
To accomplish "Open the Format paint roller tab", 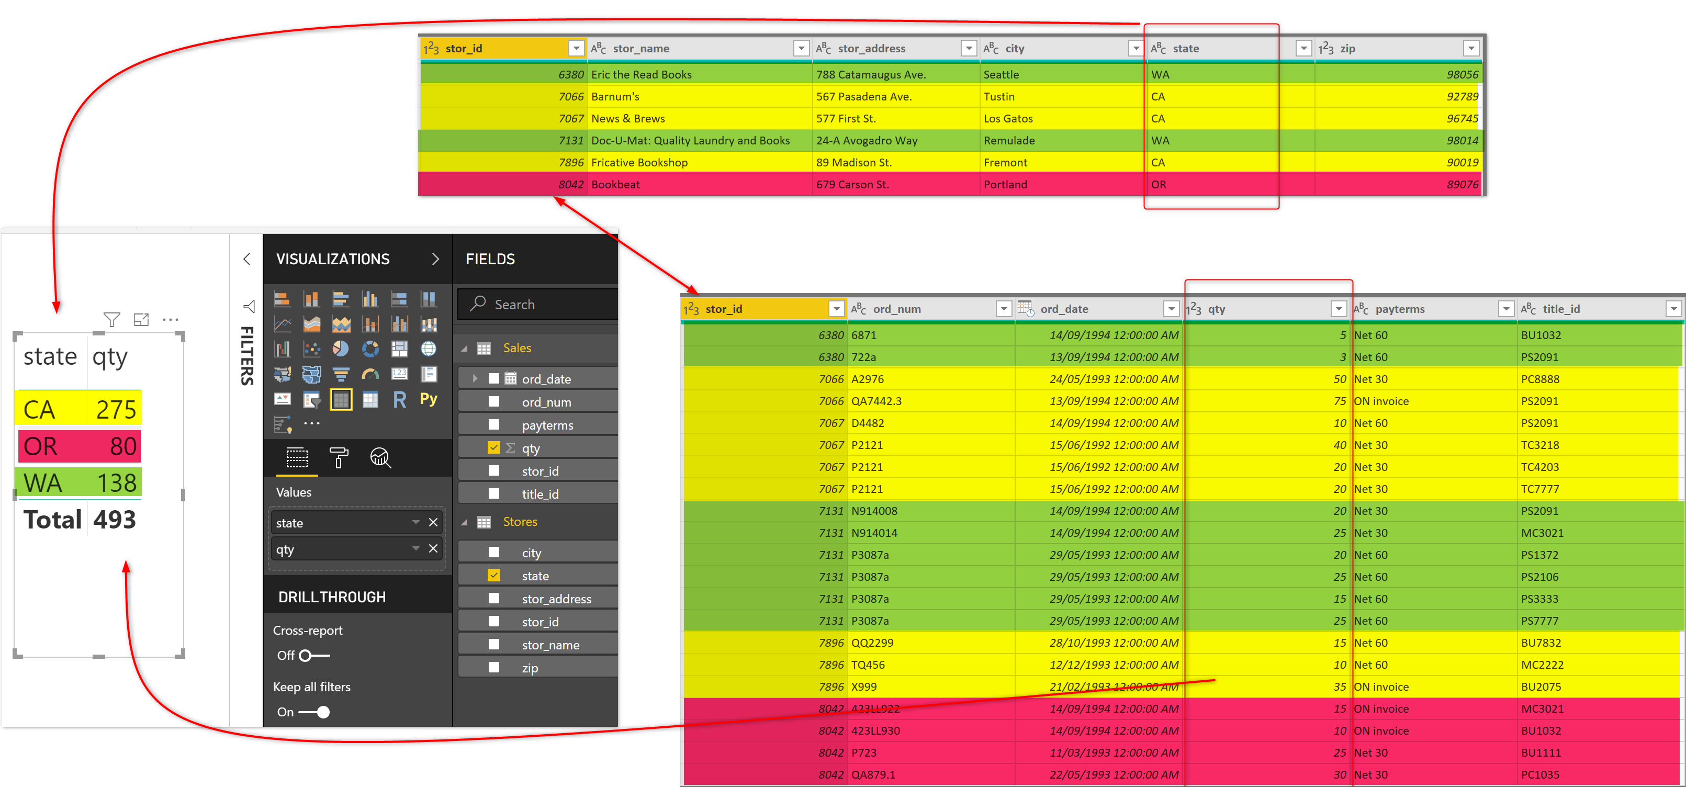I will tap(339, 457).
